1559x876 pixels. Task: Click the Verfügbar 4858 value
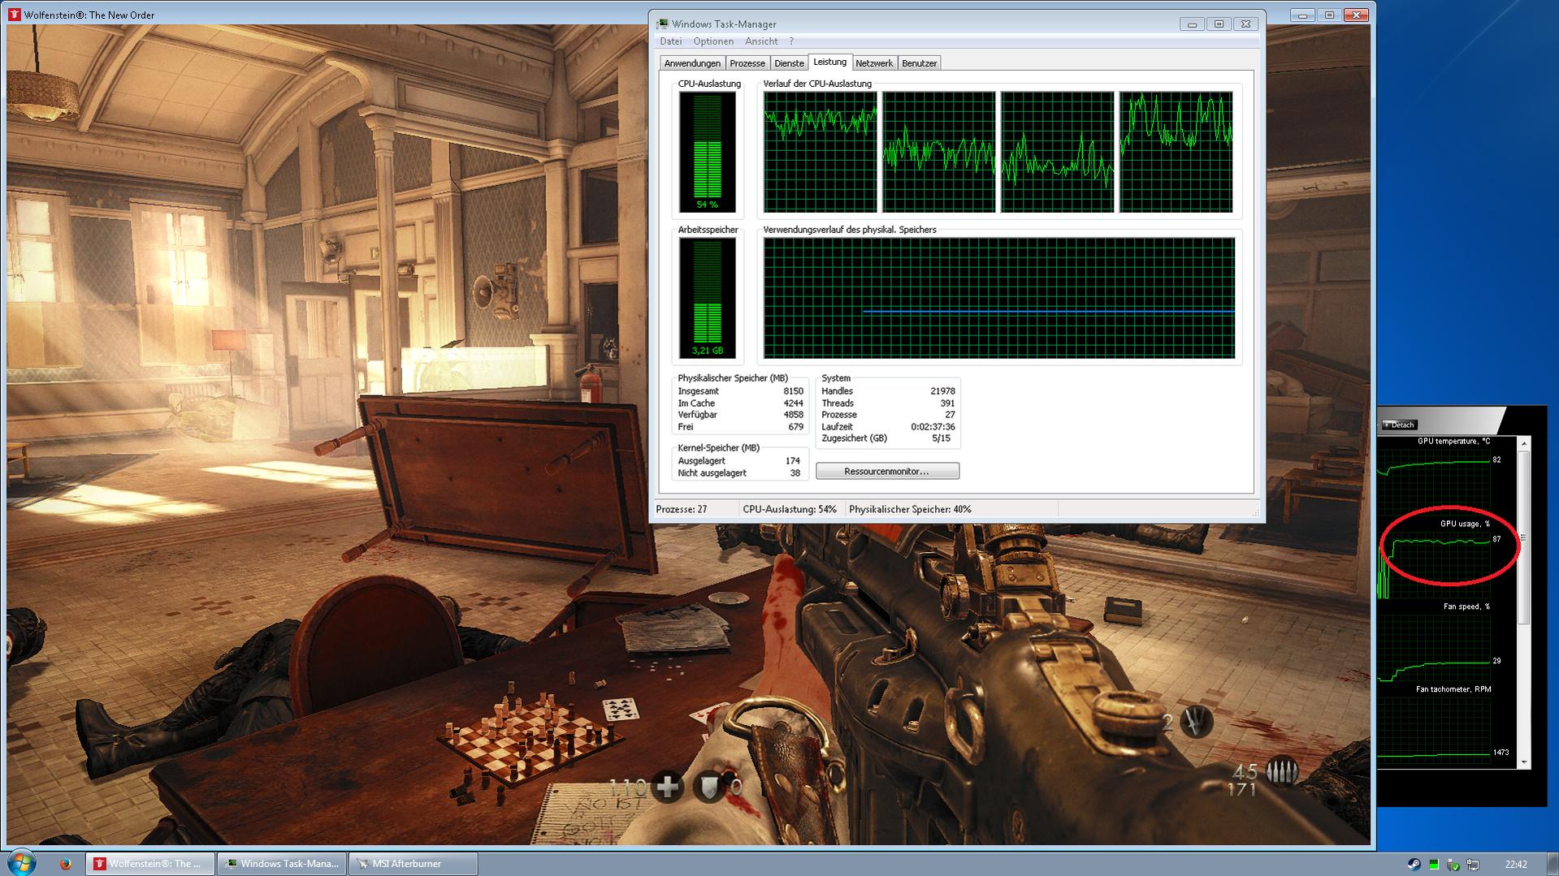click(793, 415)
